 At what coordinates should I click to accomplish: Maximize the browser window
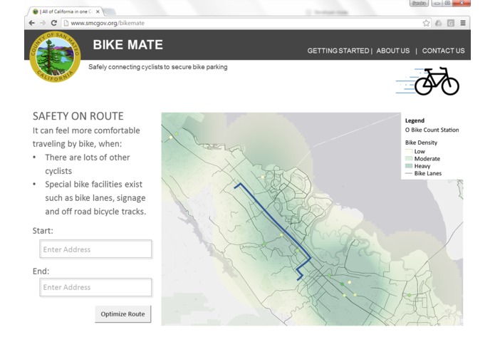[447, 4]
